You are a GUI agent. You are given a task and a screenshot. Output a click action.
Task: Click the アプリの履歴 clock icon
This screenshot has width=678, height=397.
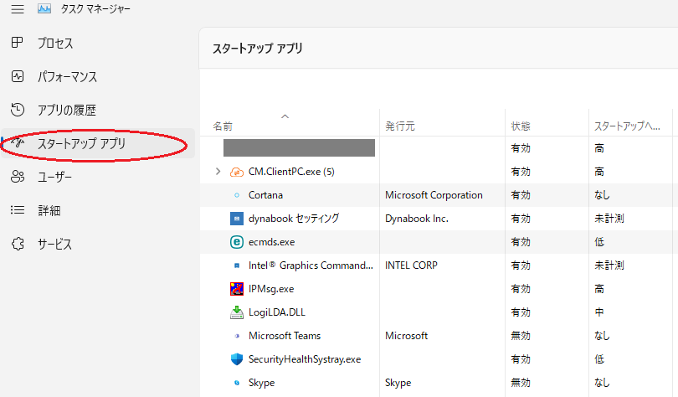coord(18,110)
